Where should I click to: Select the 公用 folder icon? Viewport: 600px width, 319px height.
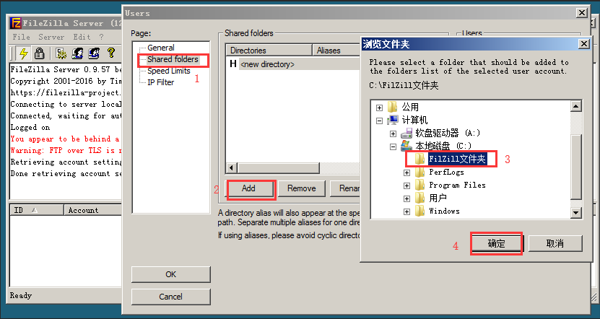pyautogui.click(x=393, y=107)
